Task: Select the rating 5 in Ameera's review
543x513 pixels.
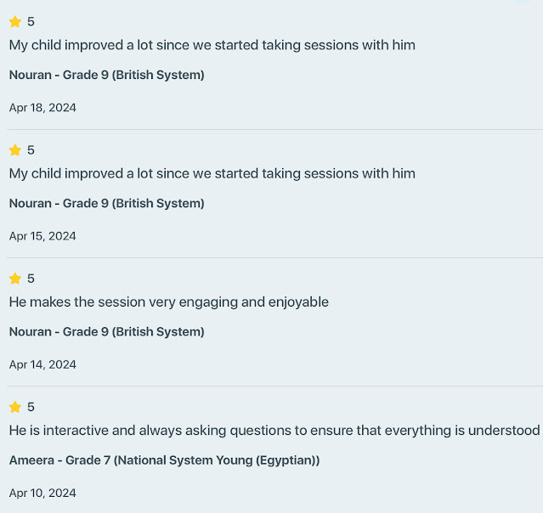Action: [31, 407]
